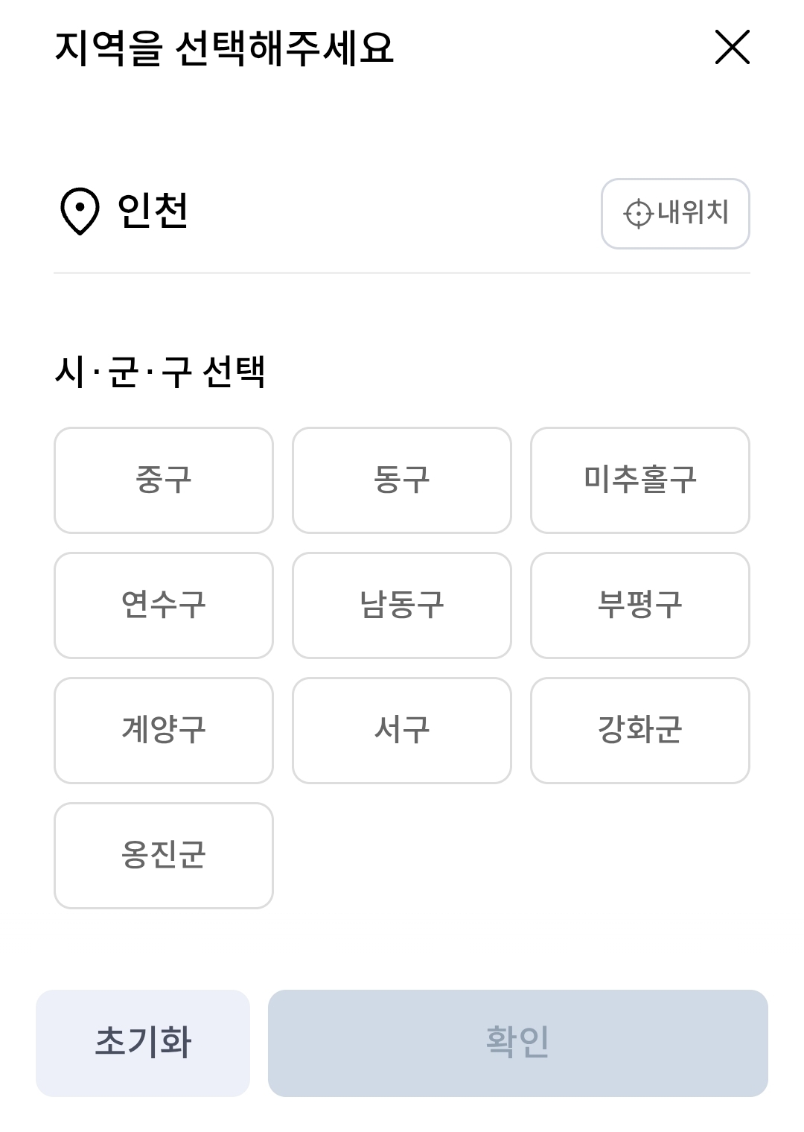Pick 서구 as the district
Viewport: 804px width, 1132px height.
(x=402, y=731)
